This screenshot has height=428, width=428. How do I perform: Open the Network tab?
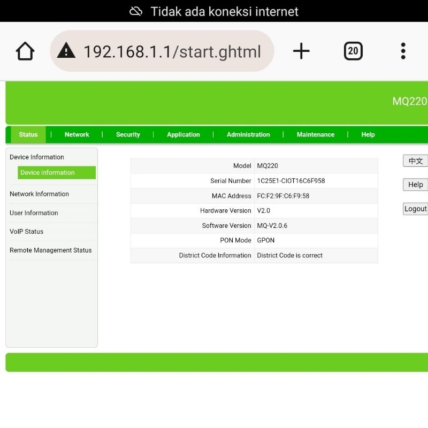(x=77, y=135)
